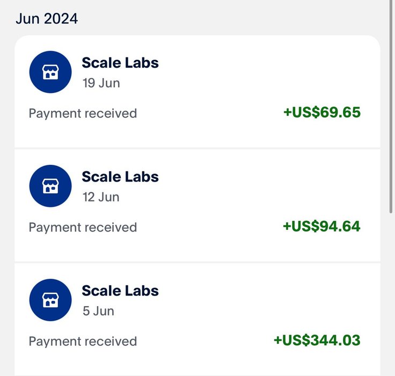
Task: Open Scale Labs name on 19 Jun transaction
Action: click(x=120, y=63)
